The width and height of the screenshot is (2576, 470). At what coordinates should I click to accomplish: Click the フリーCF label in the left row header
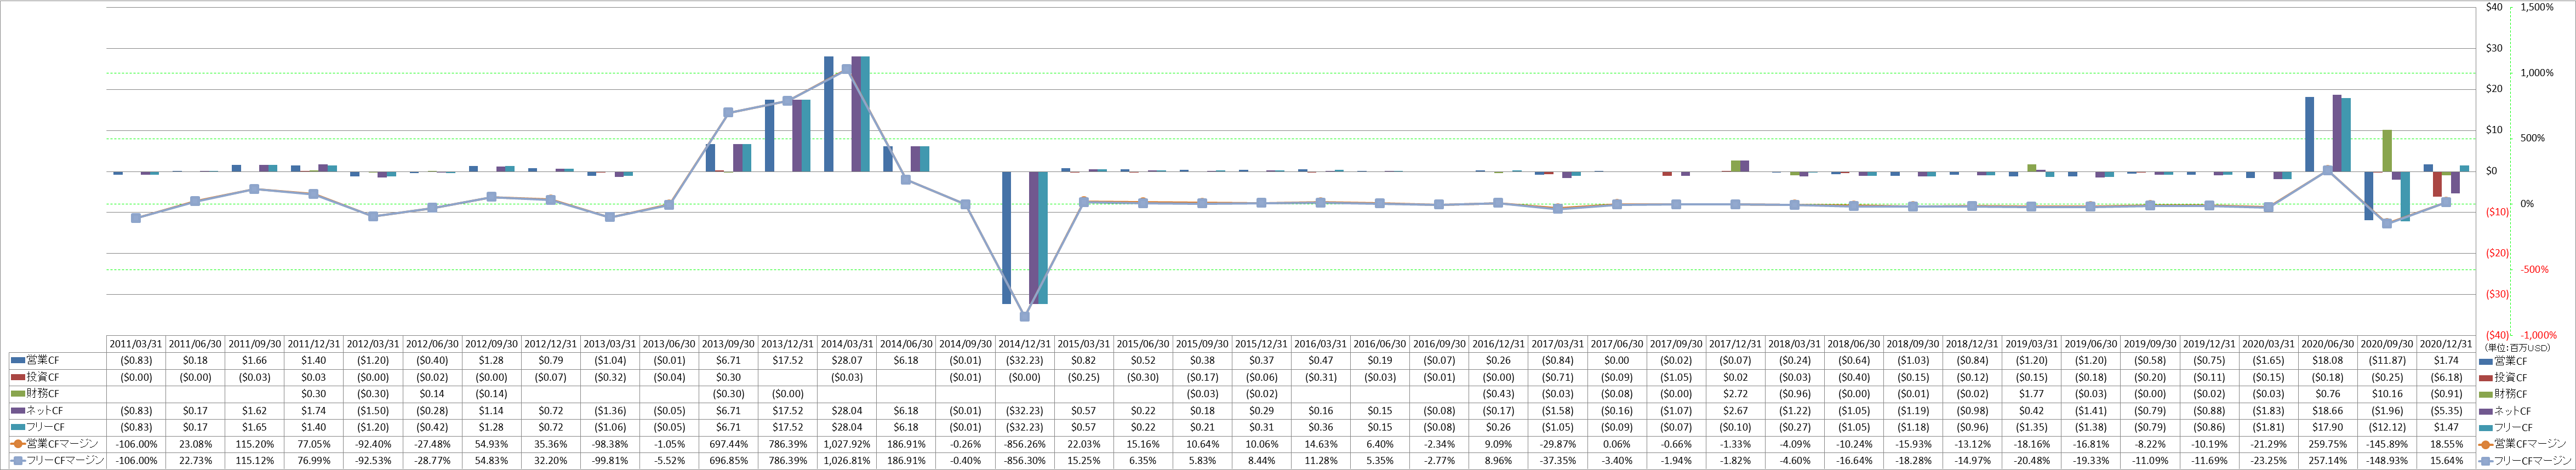pos(46,428)
